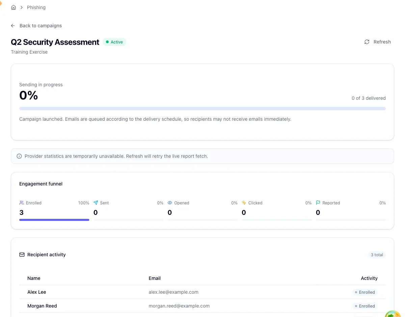
Task: Click morgan.reed@example.com email
Action: pyautogui.click(x=179, y=306)
